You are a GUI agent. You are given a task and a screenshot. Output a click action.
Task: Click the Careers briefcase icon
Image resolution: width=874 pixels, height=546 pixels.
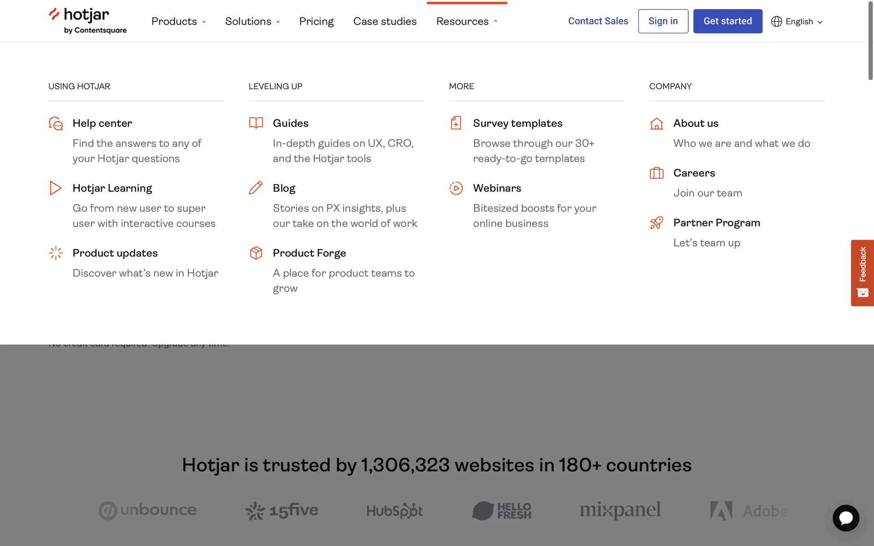click(656, 173)
